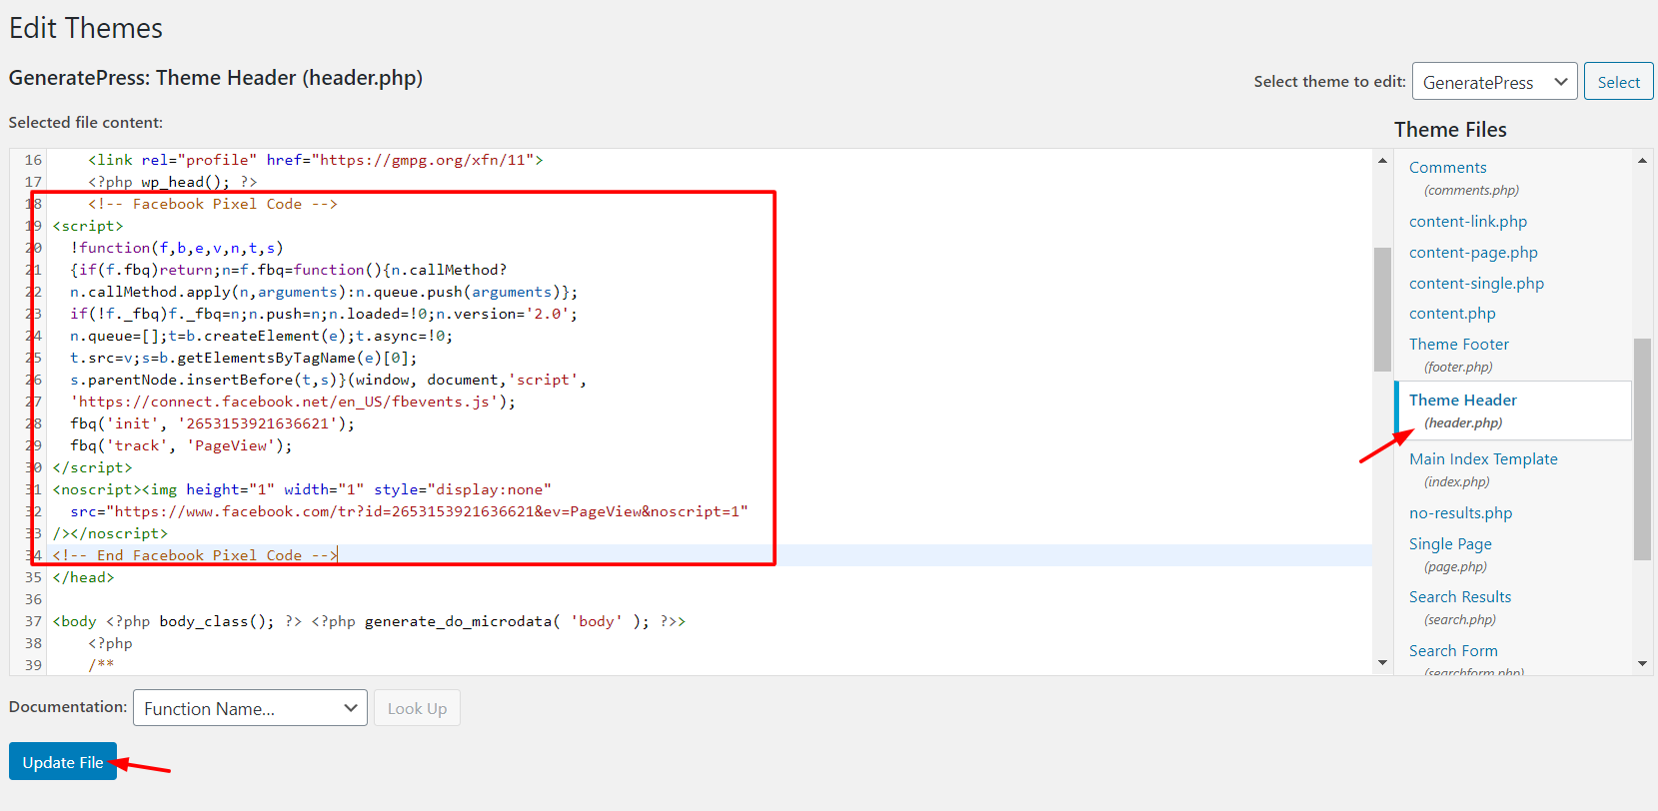Open Search Results file
Screen dimensions: 1658x811
pos(1460,597)
